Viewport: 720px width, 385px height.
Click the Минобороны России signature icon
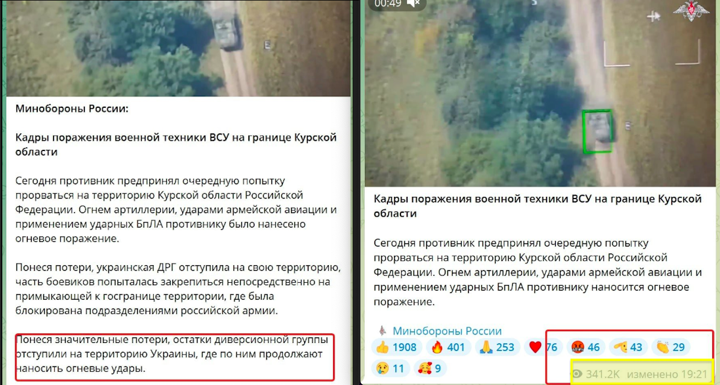tap(382, 331)
